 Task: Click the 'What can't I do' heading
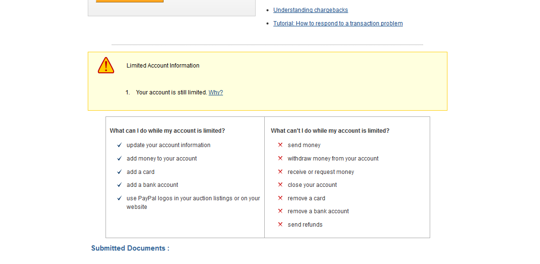pyautogui.click(x=330, y=131)
